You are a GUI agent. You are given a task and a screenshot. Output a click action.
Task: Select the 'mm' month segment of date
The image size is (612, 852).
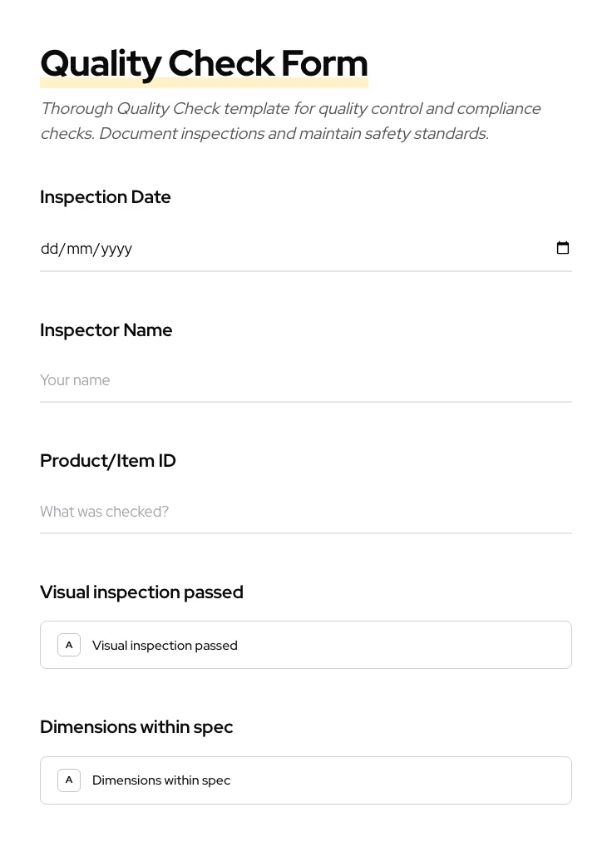80,249
